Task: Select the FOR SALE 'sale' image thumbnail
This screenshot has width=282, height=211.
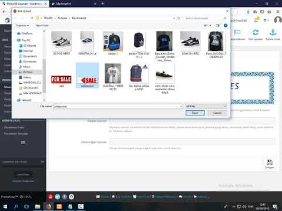Action: tap(61, 79)
